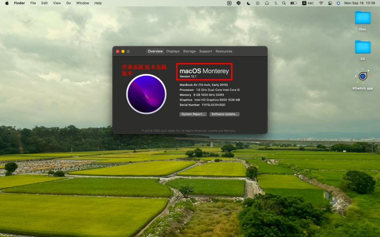The width and height of the screenshot is (380, 237).
Task: Click the Siri icon
Action: (x=338, y=3)
